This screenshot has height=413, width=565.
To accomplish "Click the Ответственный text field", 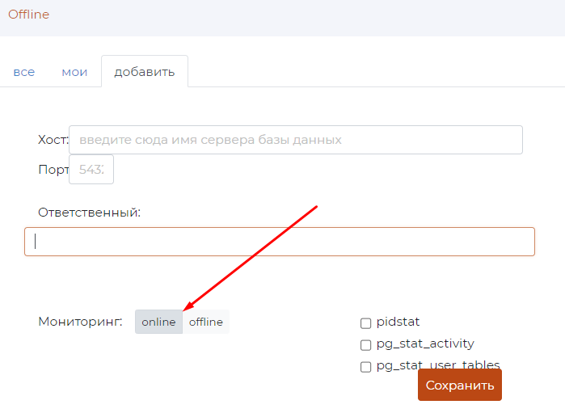I will coord(280,242).
